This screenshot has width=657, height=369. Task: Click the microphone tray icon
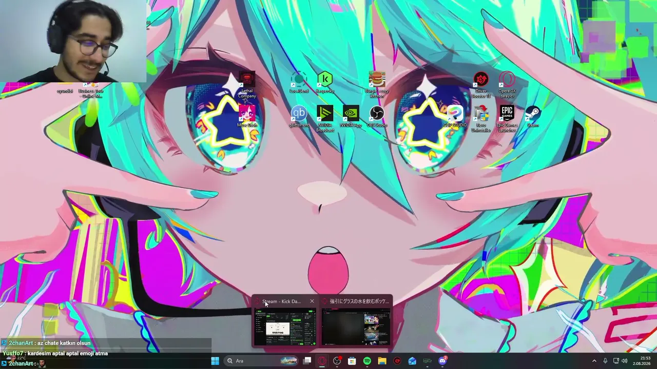coord(606,361)
